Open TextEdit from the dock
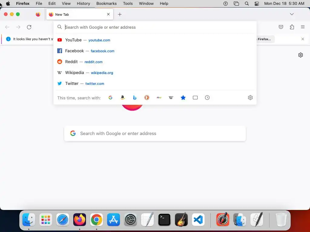 click(147, 220)
